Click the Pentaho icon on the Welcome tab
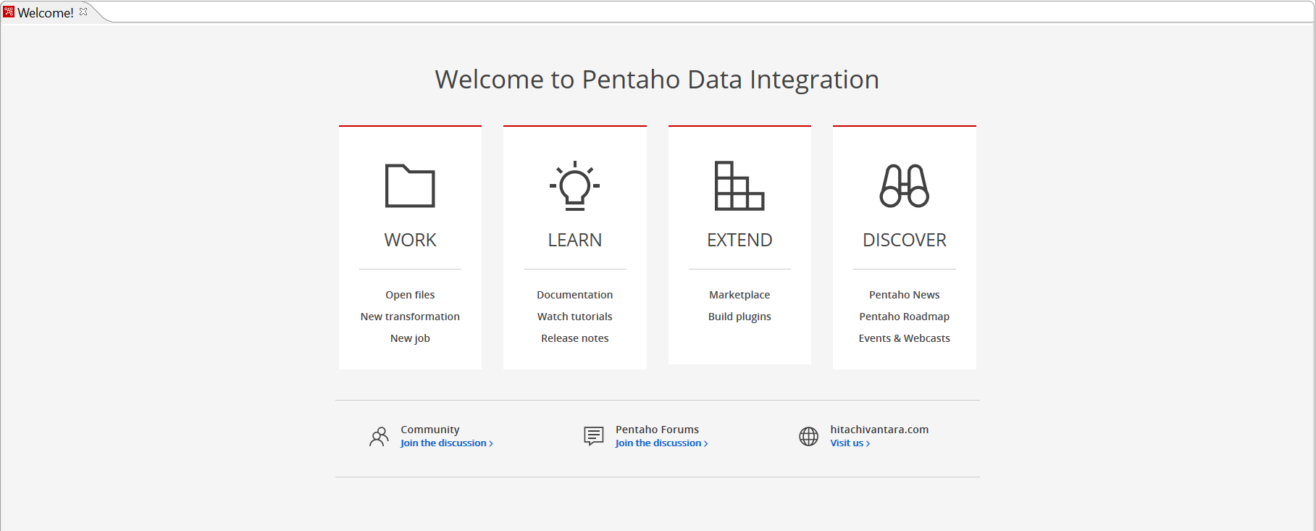Viewport: 1316px width, 531px height. click(9, 12)
